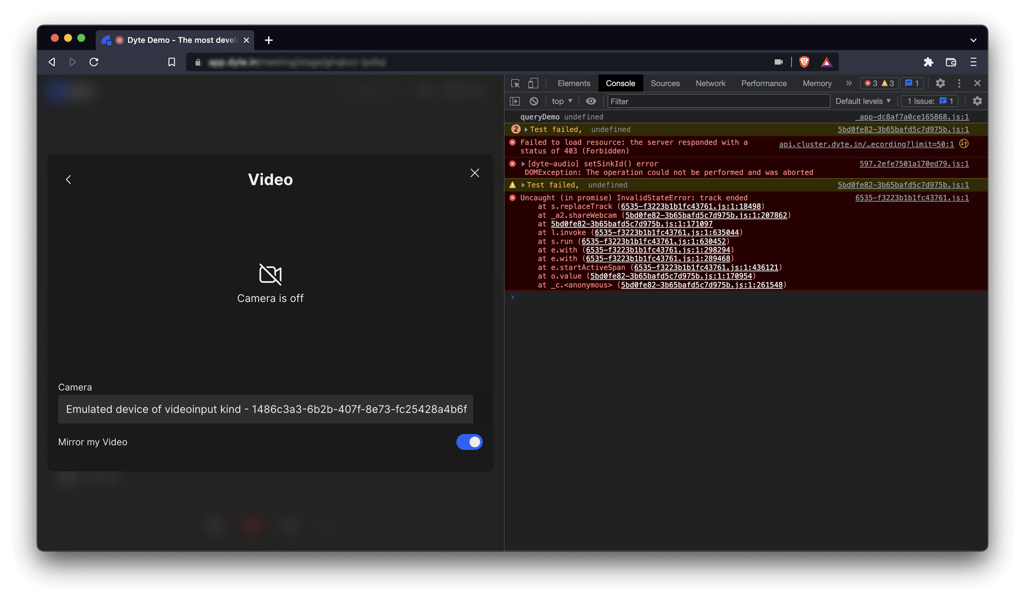The height and width of the screenshot is (600, 1025).
Task: Go back from the Video settings dialog
Action: pyautogui.click(x=68, y=179)
